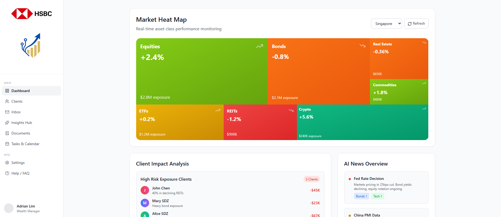Click the Clients people icon
This screenshot has height=217, width=501.
pos(7,101)
